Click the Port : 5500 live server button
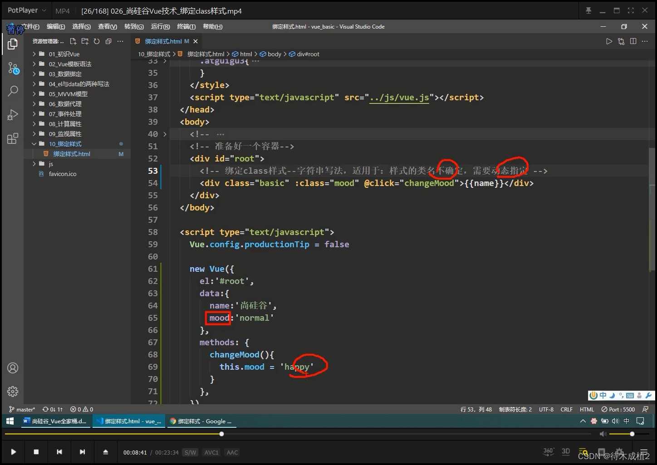This screenshot has width=657, height=465. coord(618,409)
